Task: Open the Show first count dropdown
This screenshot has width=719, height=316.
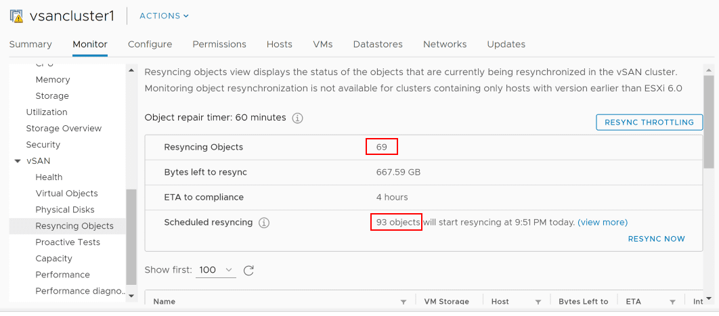Action: tap(216, 270)
